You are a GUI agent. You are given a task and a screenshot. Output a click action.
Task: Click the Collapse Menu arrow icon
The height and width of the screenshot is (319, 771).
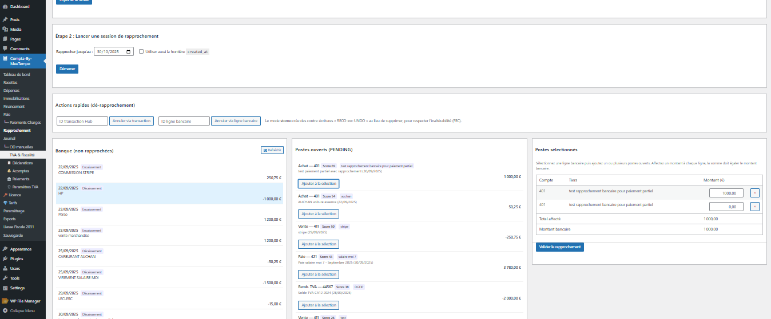pyautogui.click(x=5, y=310)
